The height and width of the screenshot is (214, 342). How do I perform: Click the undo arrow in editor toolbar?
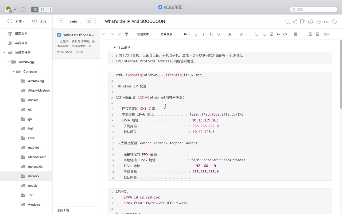(104, 34)
